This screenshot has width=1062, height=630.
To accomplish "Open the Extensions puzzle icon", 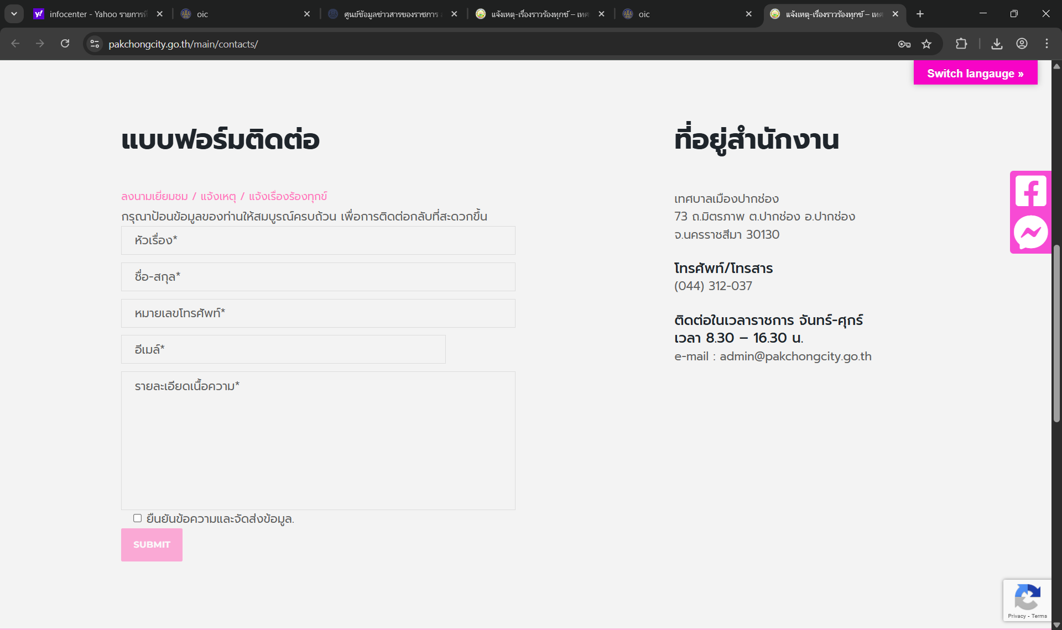I will [961, 44].
